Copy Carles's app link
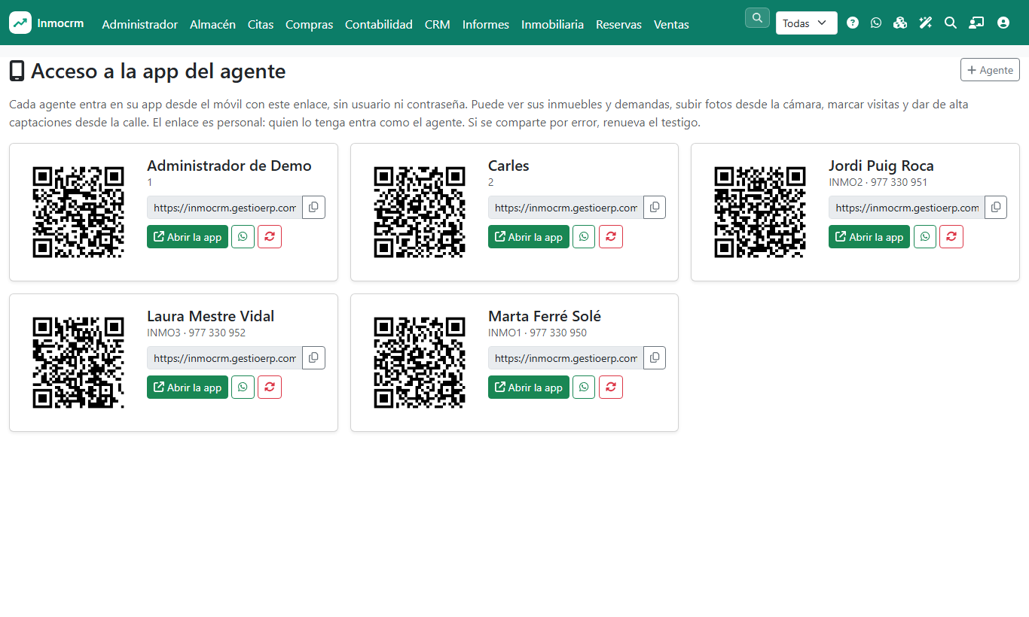The width and height of the screenshot is (1029, 617). tap(655, 208)
